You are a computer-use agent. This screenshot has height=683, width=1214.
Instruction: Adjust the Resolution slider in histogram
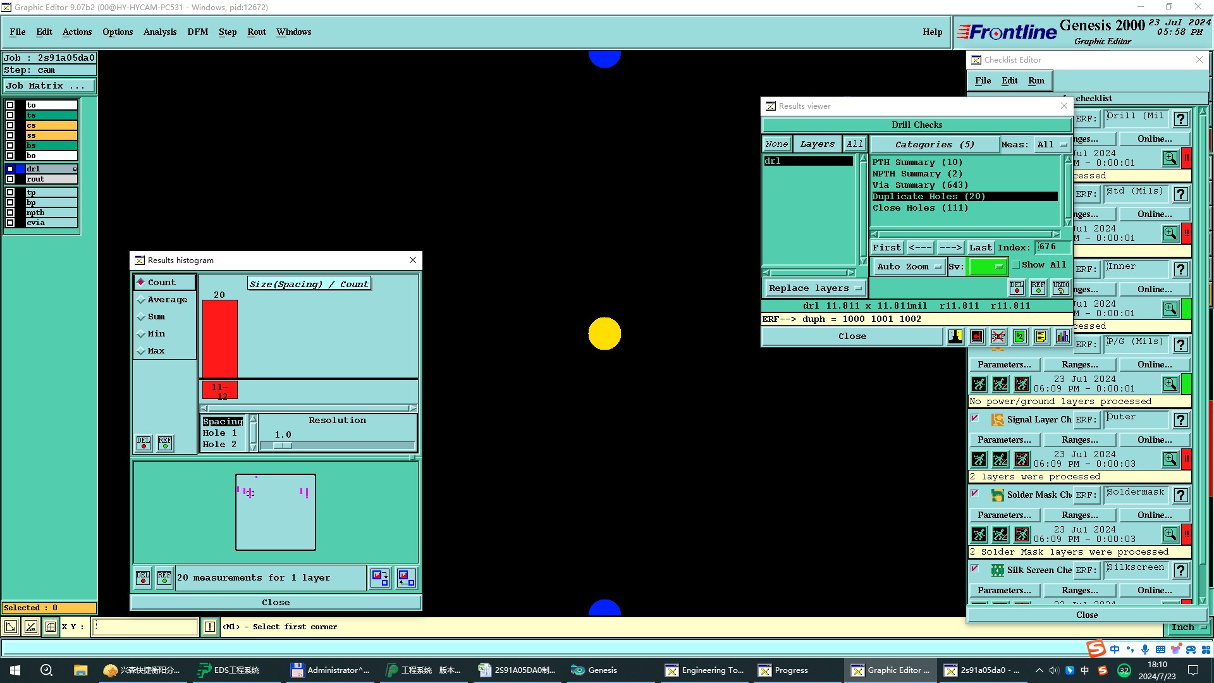coord(282,446)
